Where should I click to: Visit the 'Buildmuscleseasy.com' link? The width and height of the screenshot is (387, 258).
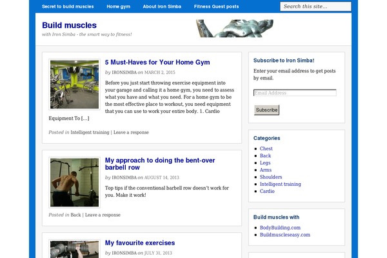click(x=285, y=235)
